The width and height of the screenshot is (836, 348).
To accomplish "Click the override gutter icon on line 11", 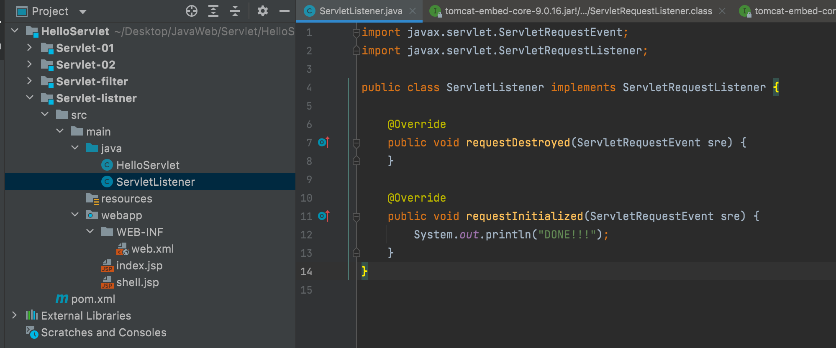I will point(323,216).
